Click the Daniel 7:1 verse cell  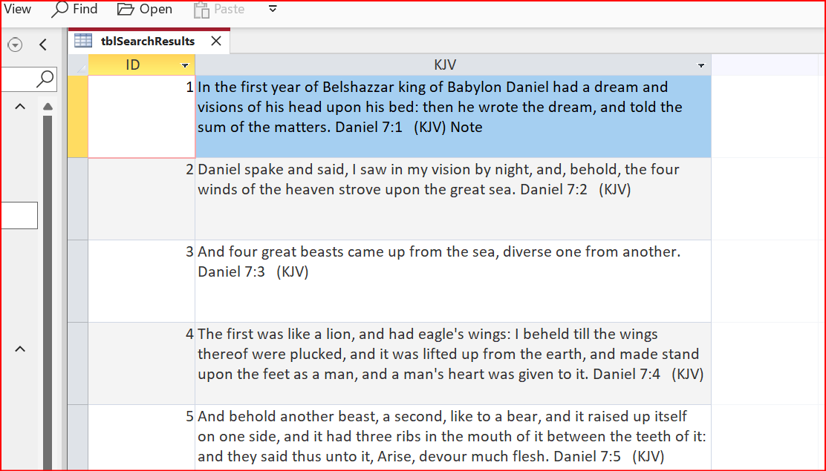pos(453,116)
